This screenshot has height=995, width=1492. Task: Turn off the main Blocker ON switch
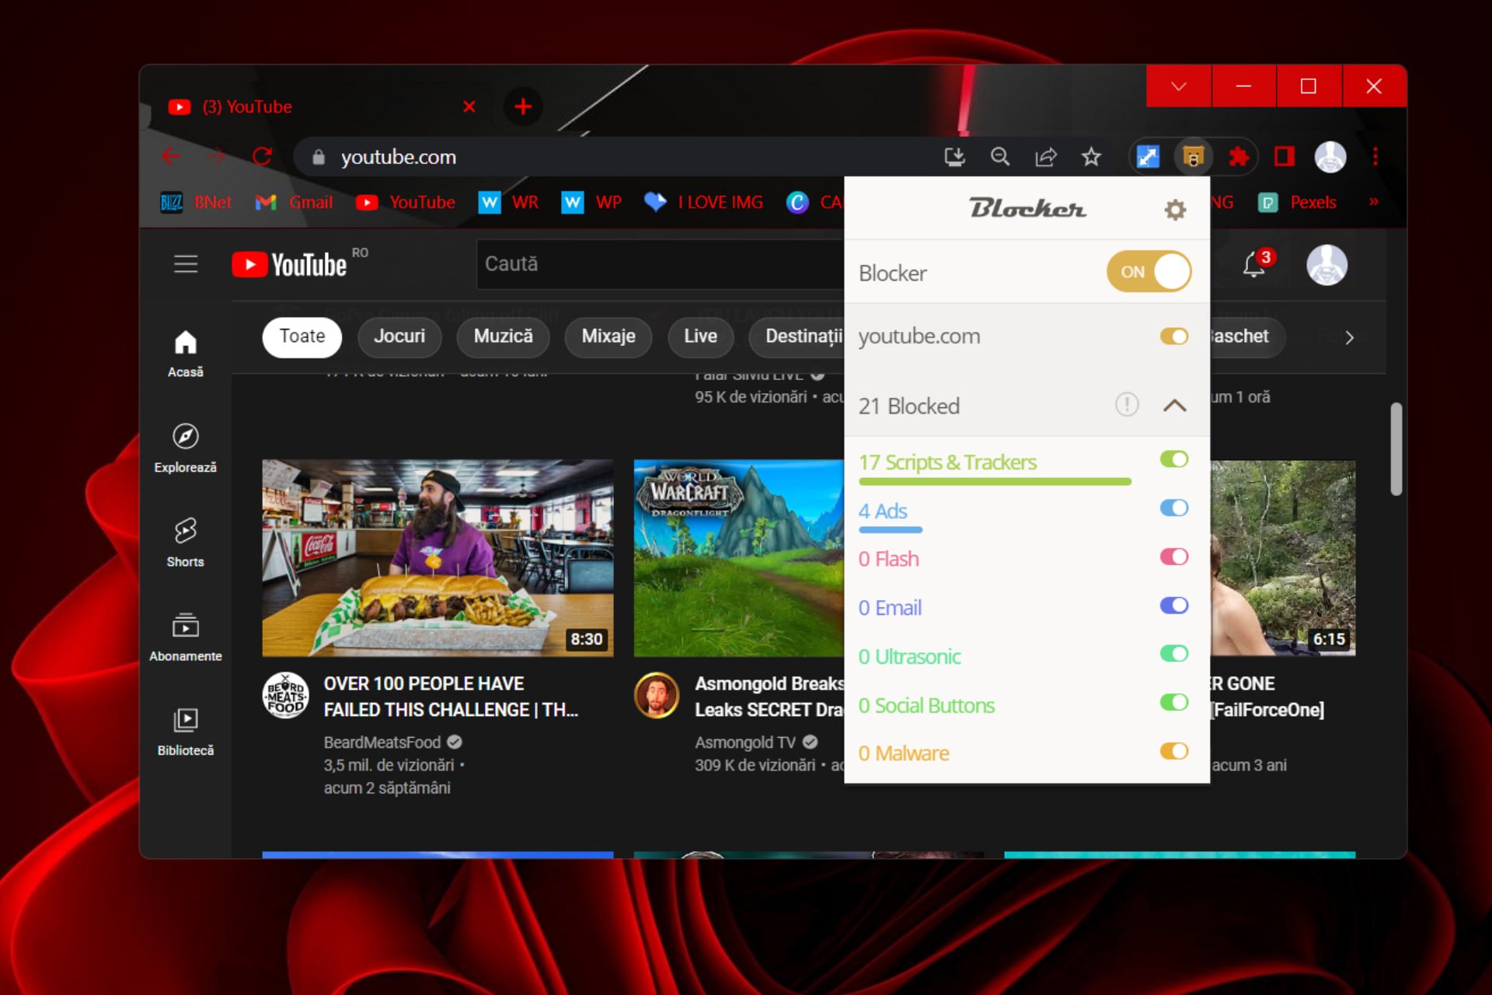[1149, 271]
